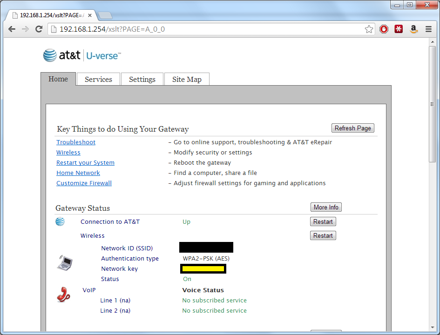
Task: Click the scrollbar down arrow
Action: (432, 327)
